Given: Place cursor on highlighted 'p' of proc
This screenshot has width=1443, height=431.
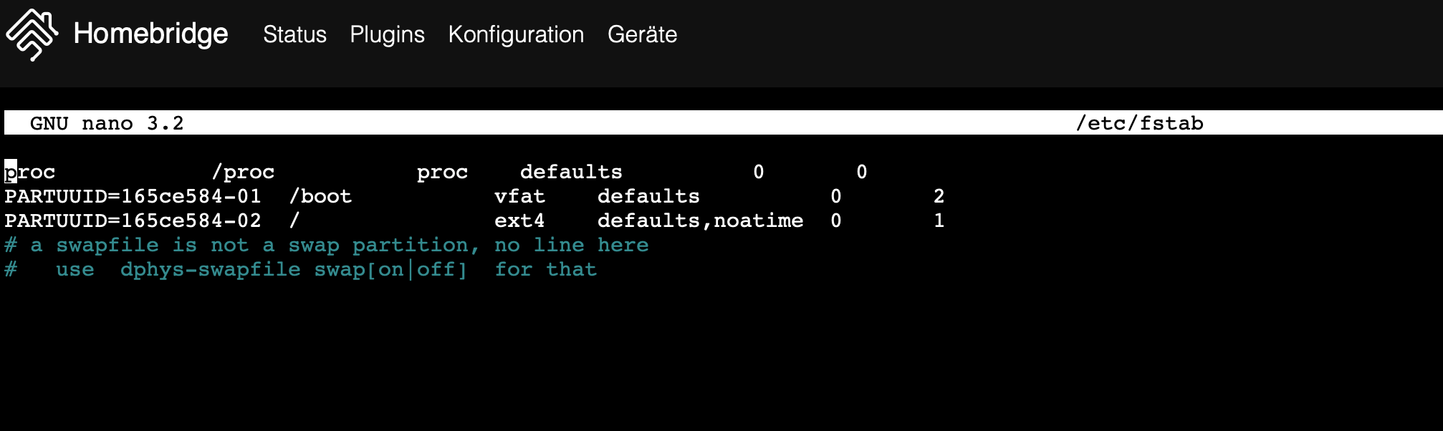Looking at the screenshot, I should 11,172.
